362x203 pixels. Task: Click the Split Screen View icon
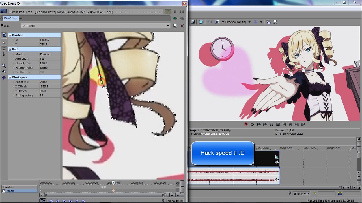(x=217, y=22)
